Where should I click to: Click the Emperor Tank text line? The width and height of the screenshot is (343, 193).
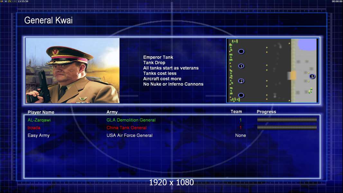pos(158,57)
